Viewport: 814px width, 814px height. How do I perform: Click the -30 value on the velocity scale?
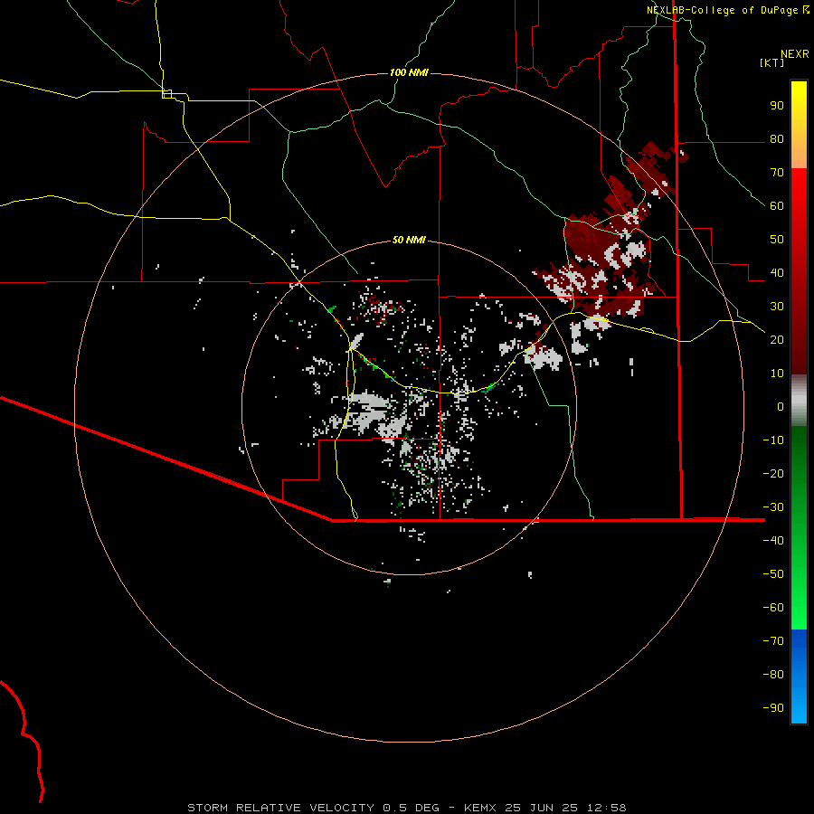tap(773, 507)
